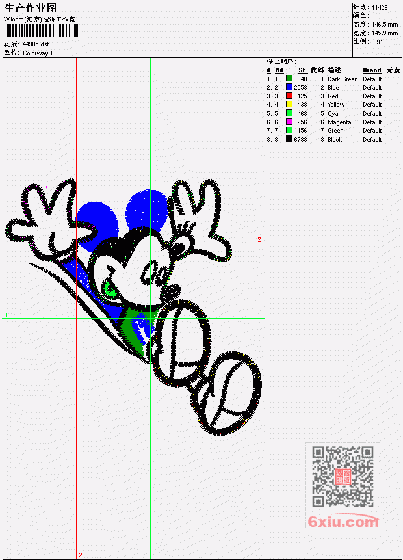The height and width of the screenshot is (560, 403).
Task: Click the width value '145.9 mm'
Action: pos(385,33)
